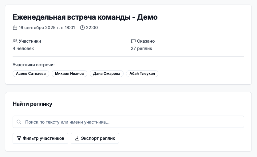Click the speech bubble icon beside Сказано
This screenshot has width=257, height=157.
click(x=133, y=41)
